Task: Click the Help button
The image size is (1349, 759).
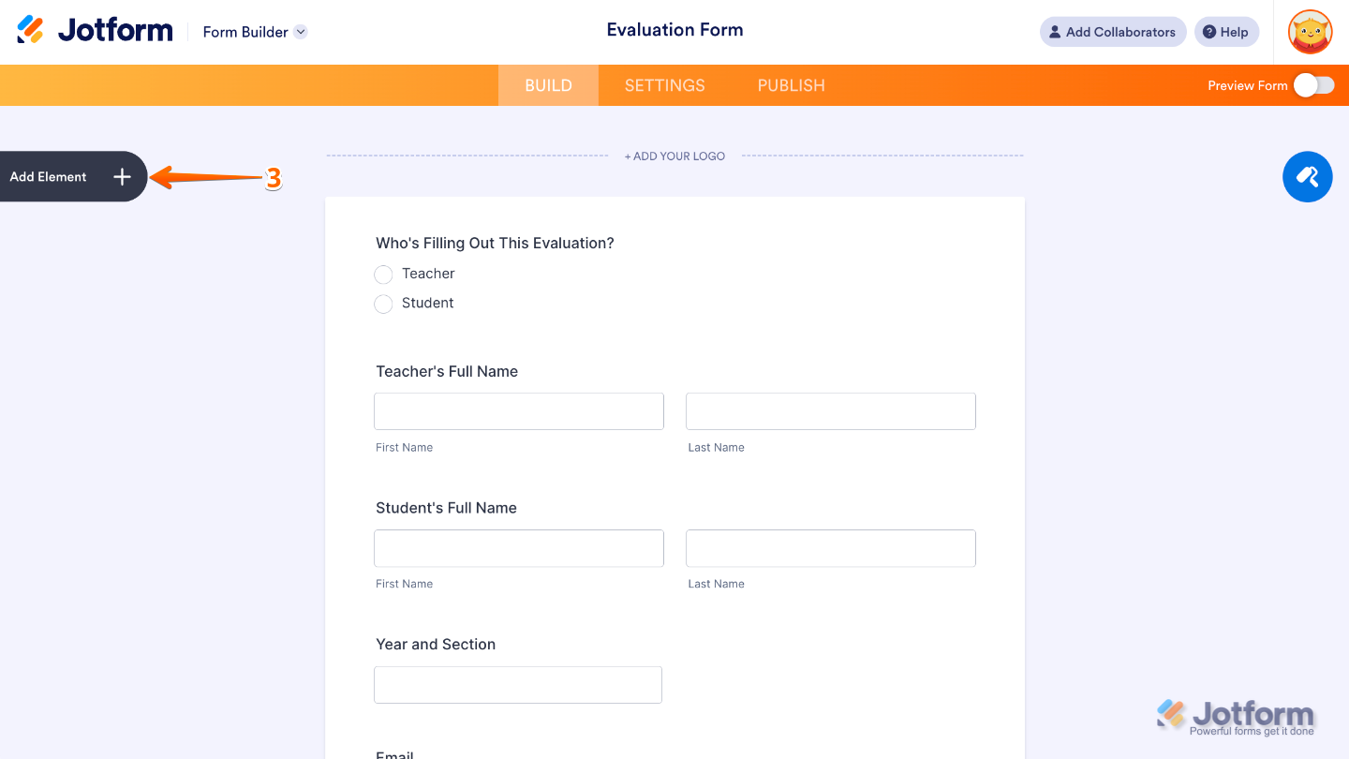Action: click(1226, 31)
